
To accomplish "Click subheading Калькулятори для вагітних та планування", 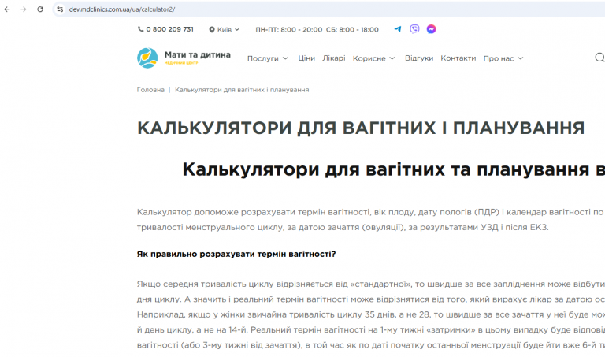I will 386,169.
